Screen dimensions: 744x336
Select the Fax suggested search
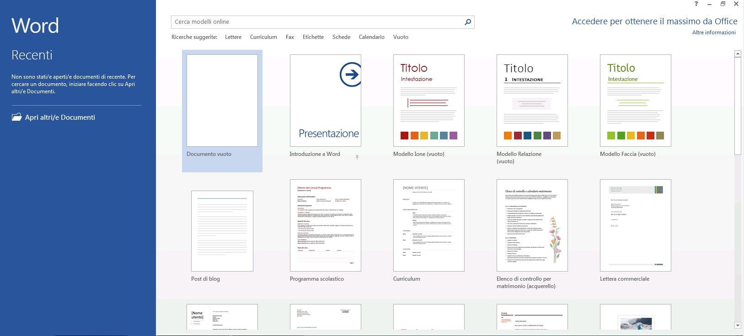pyautogui.click(x=290, y=37)
